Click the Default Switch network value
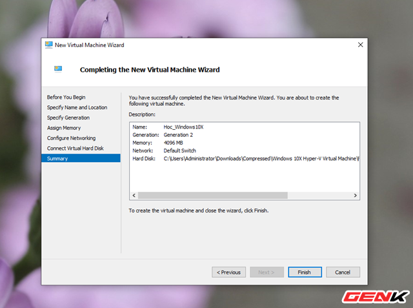This screenshot has width=413, height=308. [x=179, y=150]
